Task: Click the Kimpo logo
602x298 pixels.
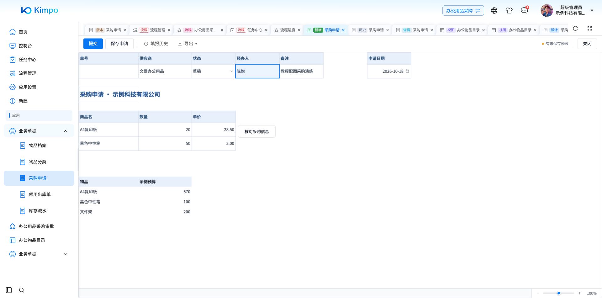Action: click(40, 10)
